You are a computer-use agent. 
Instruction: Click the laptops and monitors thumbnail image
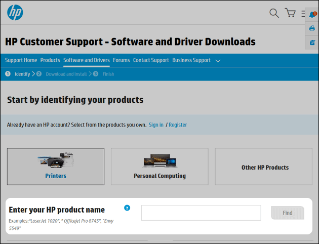159,160
